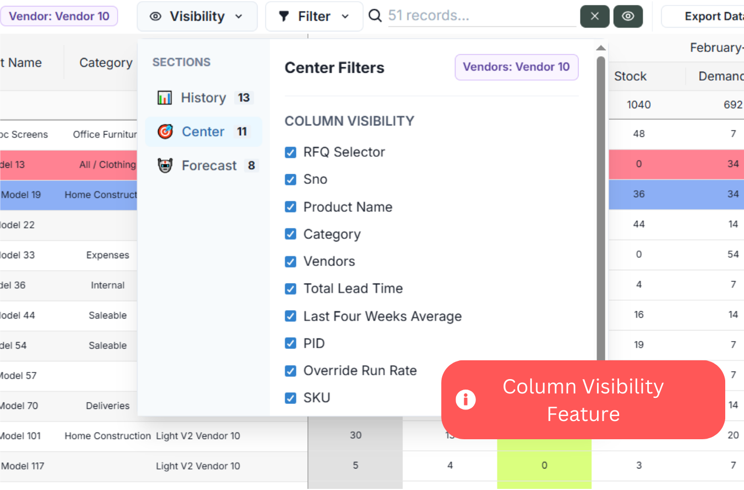Click the History bar chart icon

coord(165,98)
